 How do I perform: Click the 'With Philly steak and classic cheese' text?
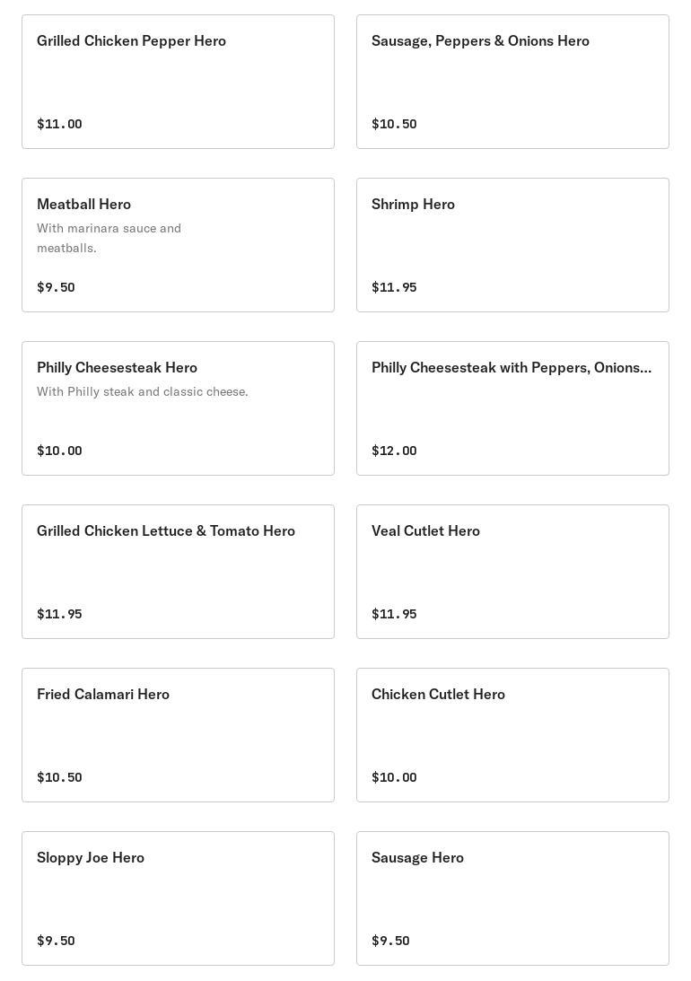[143, 391]
